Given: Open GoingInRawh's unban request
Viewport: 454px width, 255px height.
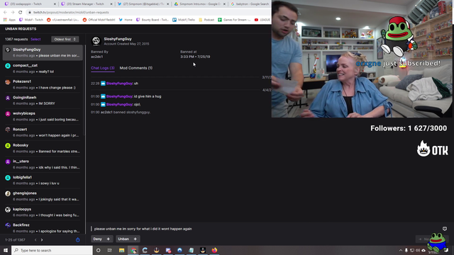Looking at the screenshot, I should tap(43, 101).
